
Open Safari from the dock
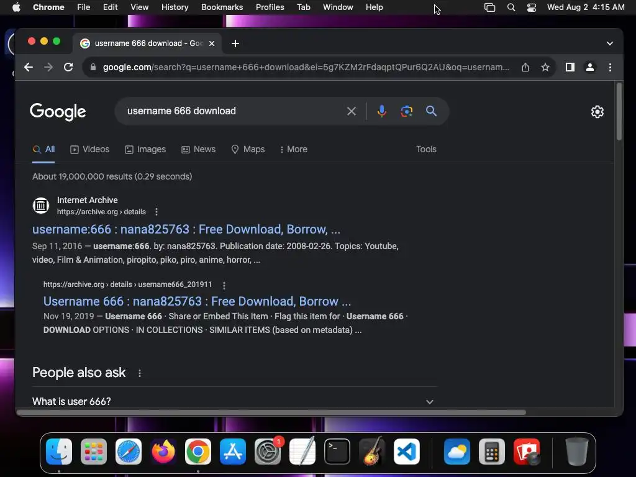point(129,452)
